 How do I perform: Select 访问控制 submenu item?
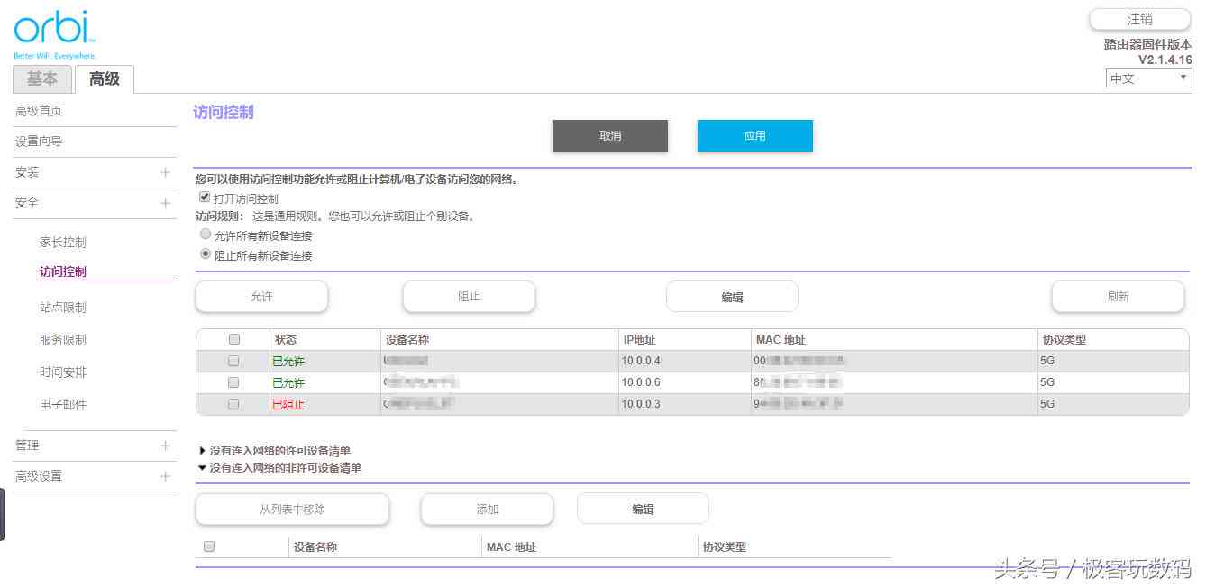pos(63,271)
